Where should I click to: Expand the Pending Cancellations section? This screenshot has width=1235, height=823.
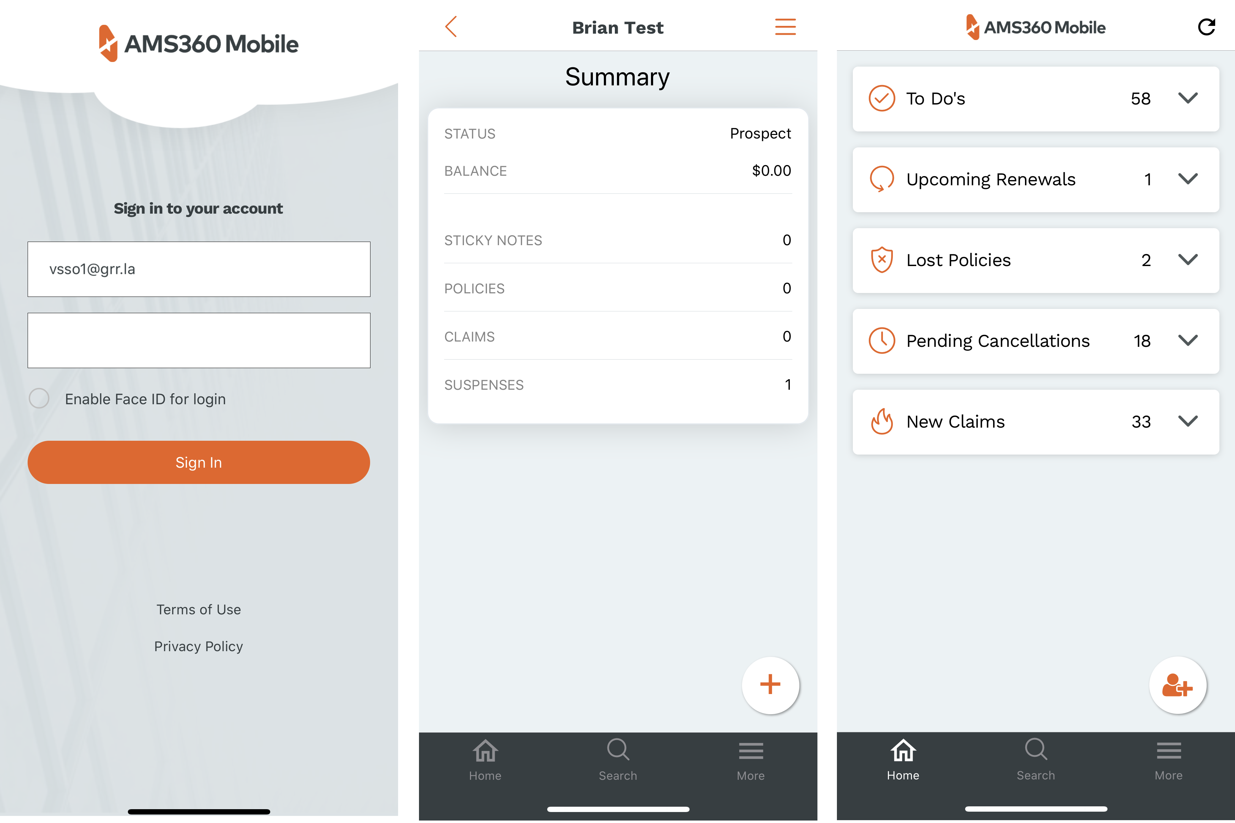[x=1189, y=341]
